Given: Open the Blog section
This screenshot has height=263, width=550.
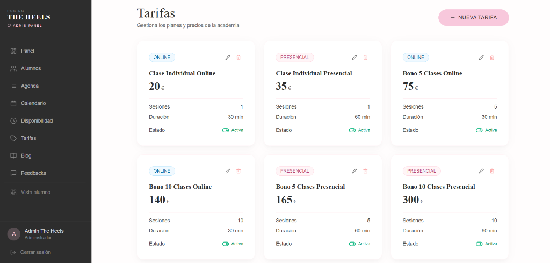Looking at the screenshot, I should [x=46, y=155].
